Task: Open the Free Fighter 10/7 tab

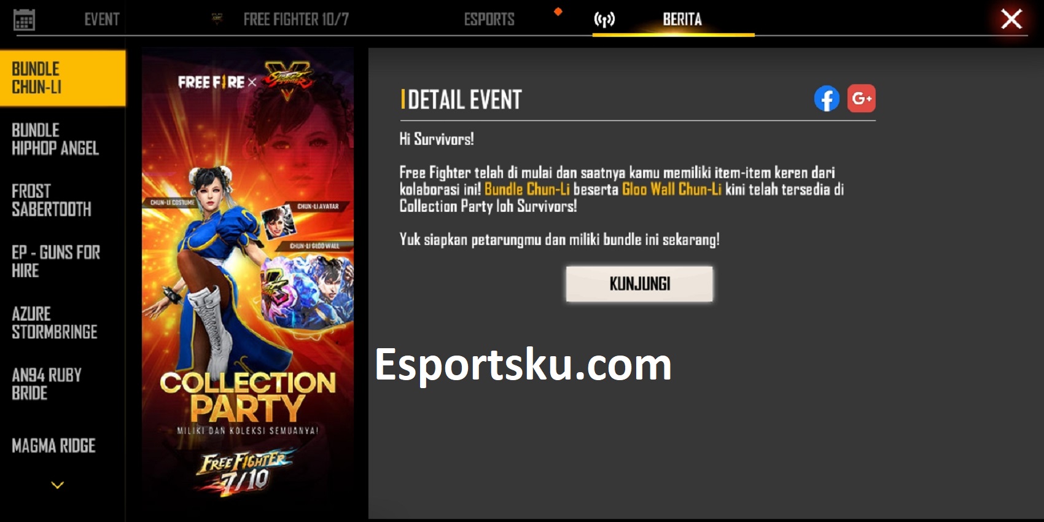Action: [296, 20]
